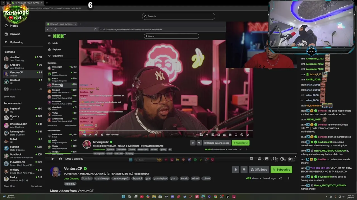
Task: Open the Windows Start menu
Action: point(123,197)
